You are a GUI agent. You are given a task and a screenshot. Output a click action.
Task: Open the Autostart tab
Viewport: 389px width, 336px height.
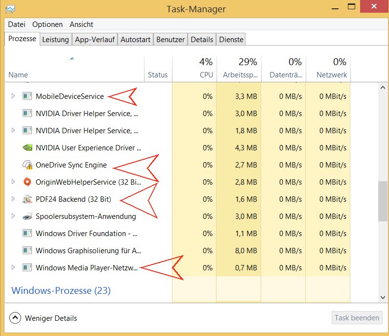[135, 40]
